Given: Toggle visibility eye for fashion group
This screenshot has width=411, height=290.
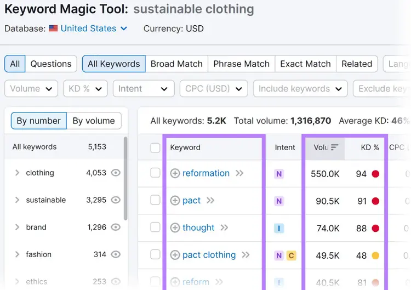Looking at the screenshot, I should click(x=116, y=254).
